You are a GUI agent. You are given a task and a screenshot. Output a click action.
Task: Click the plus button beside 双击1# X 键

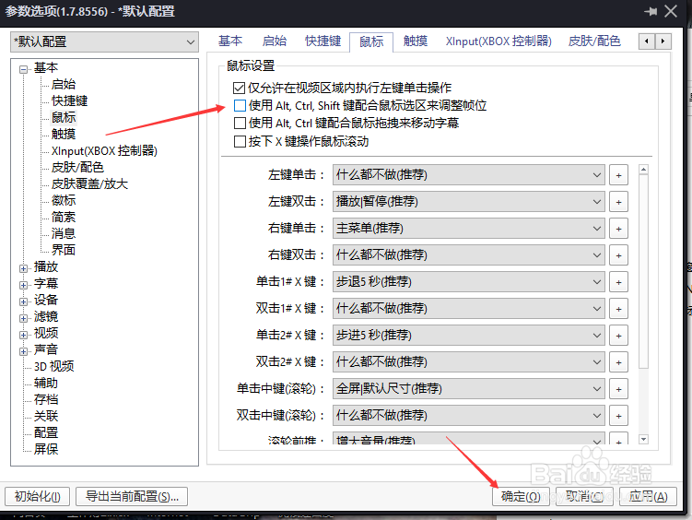pos(618,309)
